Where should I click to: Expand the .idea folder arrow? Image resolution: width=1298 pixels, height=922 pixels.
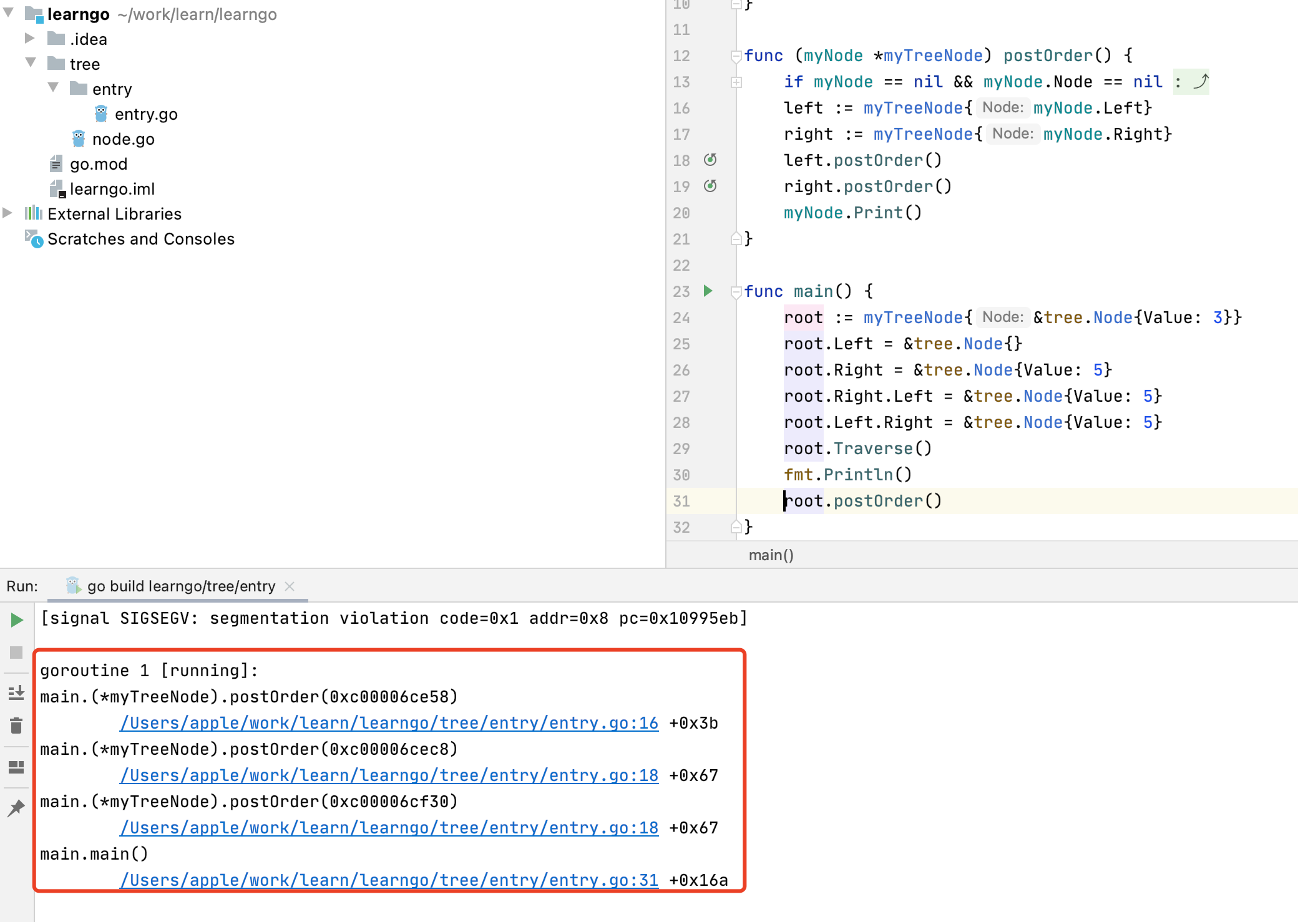[x=29, y=39]
